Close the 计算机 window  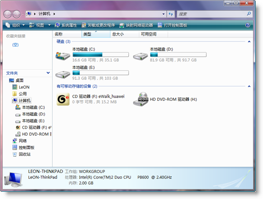coord(247,3)
